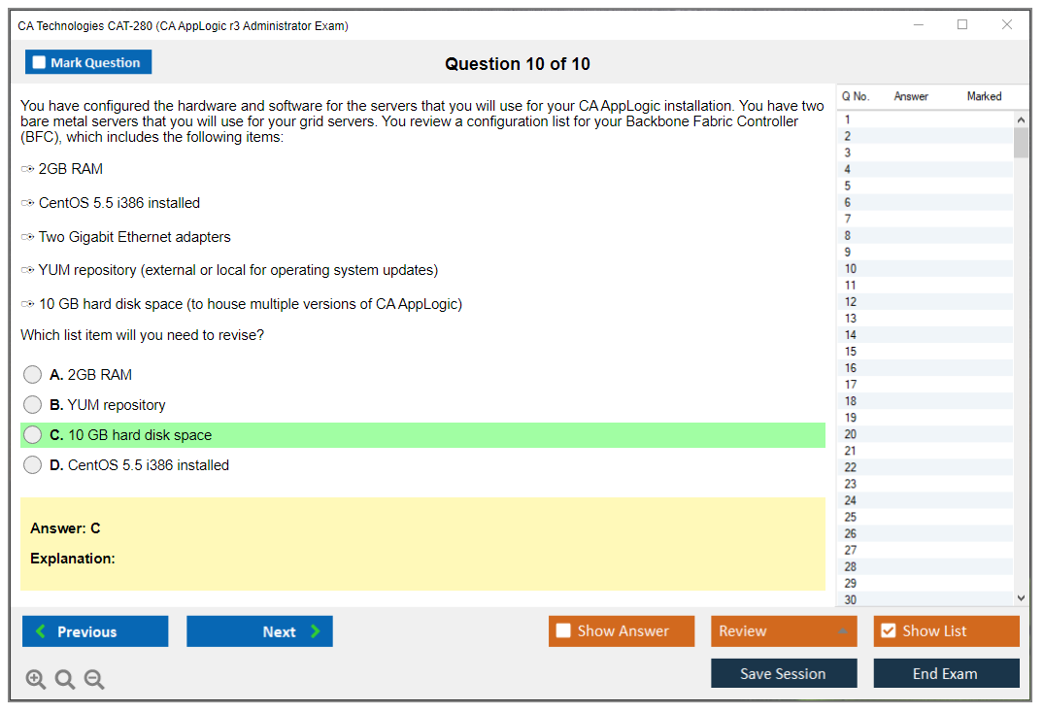Open the Review dropdown menu
Viewport: 1044px width, 714px height.
pyautogui.click(x=783, y=631)
